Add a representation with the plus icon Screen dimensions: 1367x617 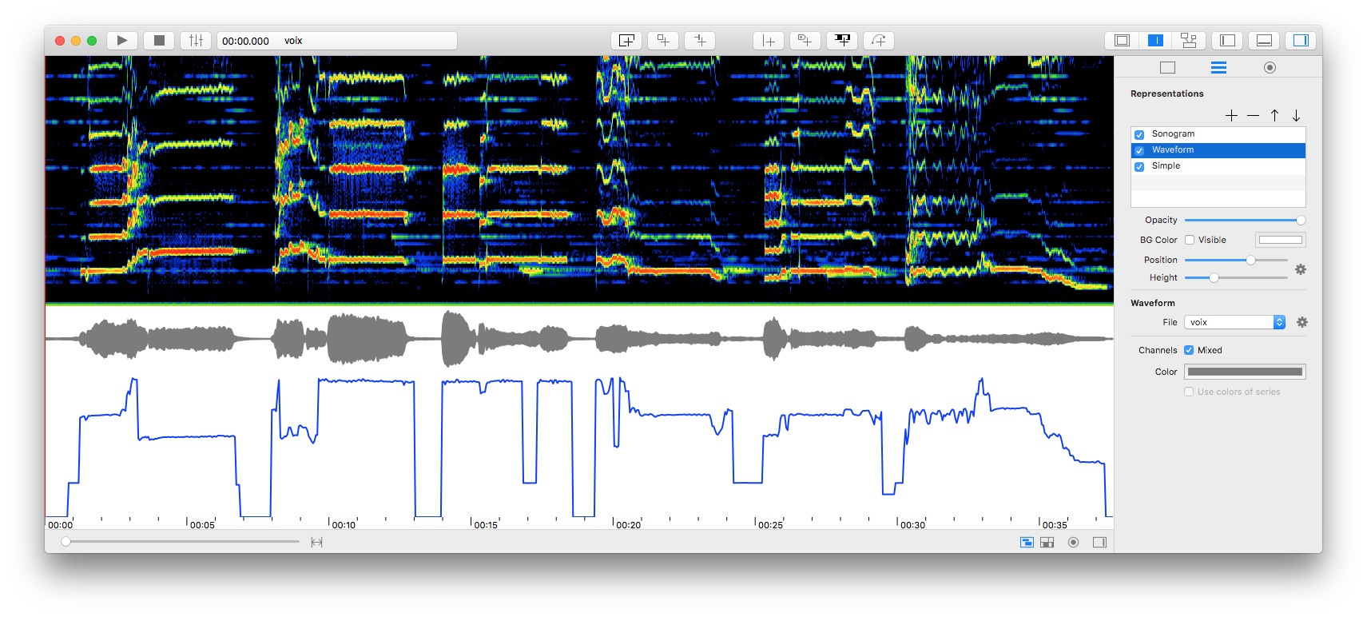coord(1231,116)
